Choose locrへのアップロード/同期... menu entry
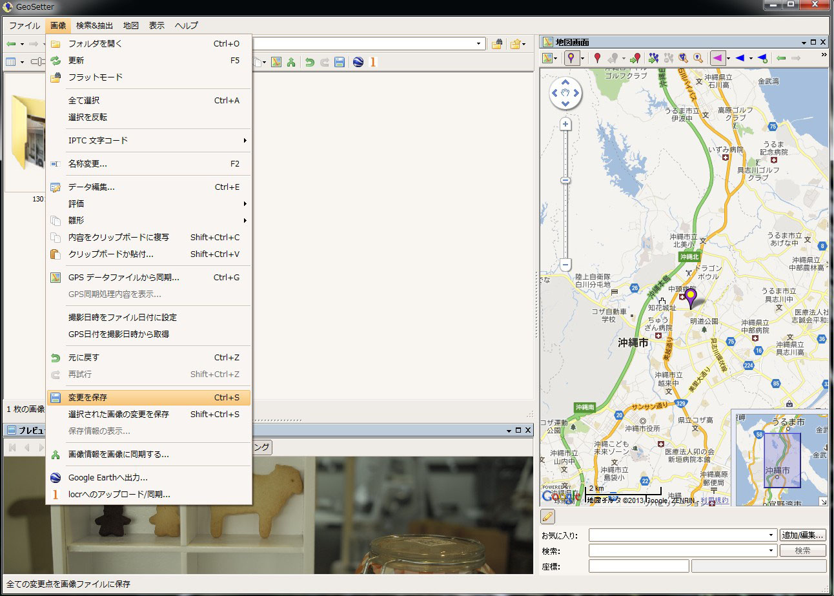The image size is (834, 596). pos(148,495)
